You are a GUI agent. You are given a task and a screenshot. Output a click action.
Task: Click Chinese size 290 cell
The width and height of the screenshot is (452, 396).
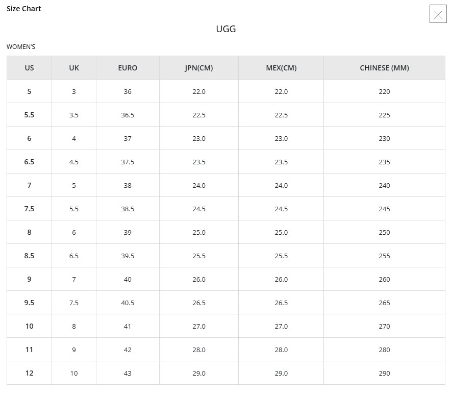coord(384,373)
